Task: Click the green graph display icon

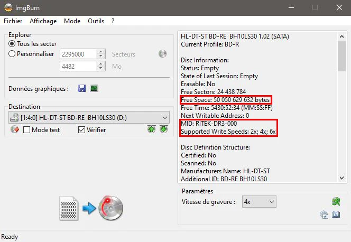Action: 94,88
